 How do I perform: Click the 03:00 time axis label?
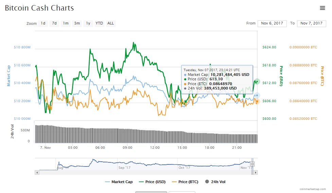pyautogui.click(x=73, y=148)
